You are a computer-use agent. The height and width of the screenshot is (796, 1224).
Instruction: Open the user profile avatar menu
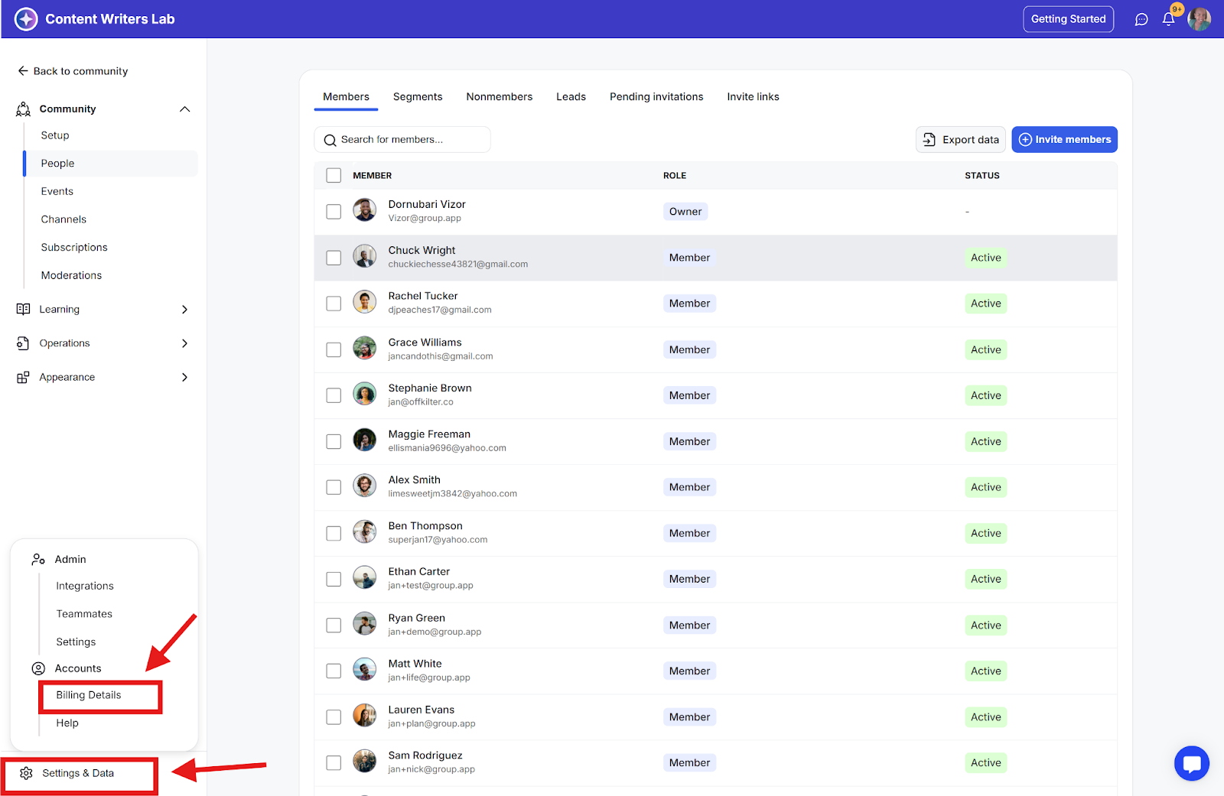point(1199,19)
